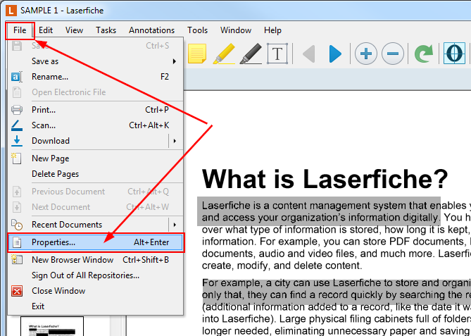
Task: Open the File menu
Action: [x=20, y=30]
